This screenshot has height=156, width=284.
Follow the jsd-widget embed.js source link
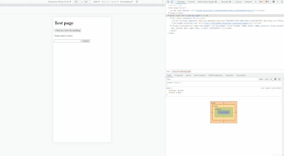[227, 23]
